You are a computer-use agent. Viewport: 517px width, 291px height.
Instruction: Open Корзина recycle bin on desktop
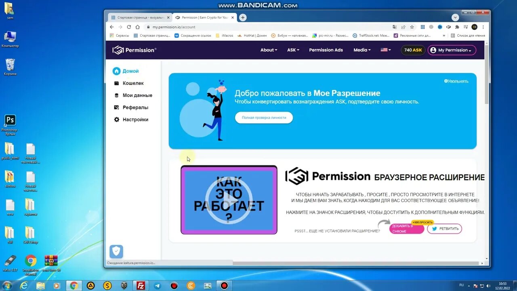[10, 67]
